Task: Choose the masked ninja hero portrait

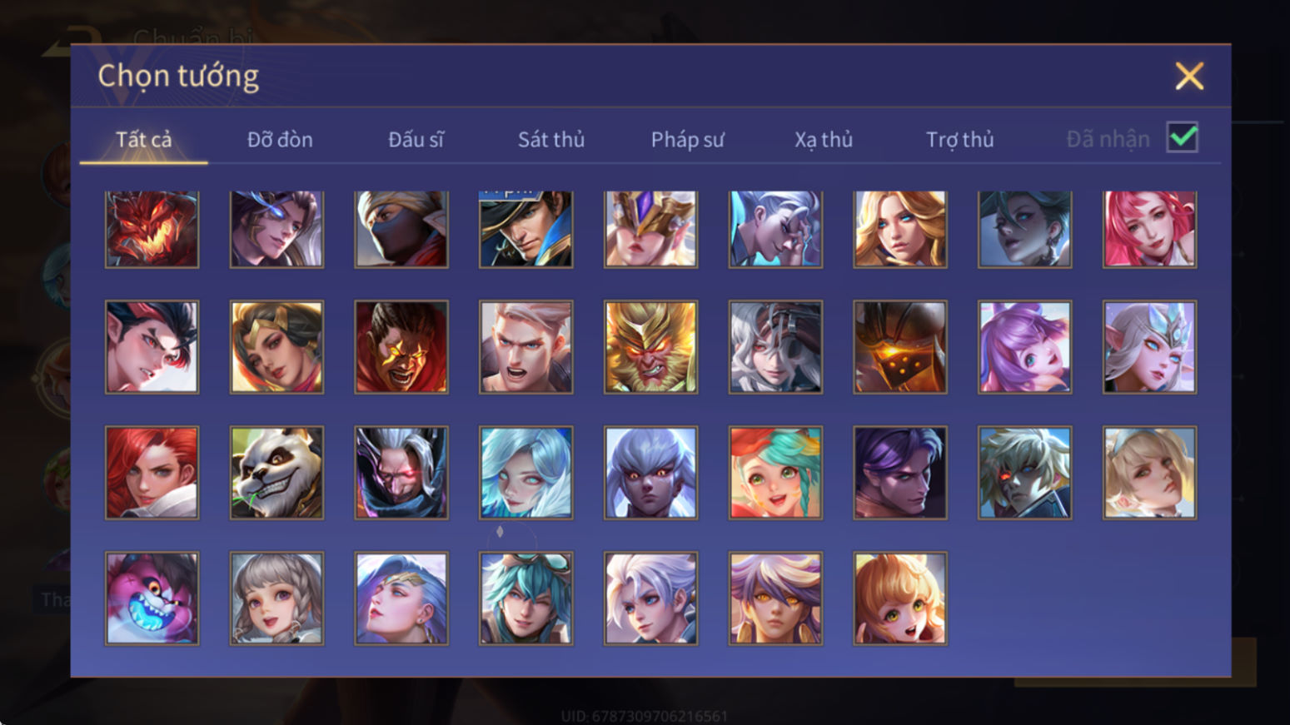Action: tap(401, 229)
